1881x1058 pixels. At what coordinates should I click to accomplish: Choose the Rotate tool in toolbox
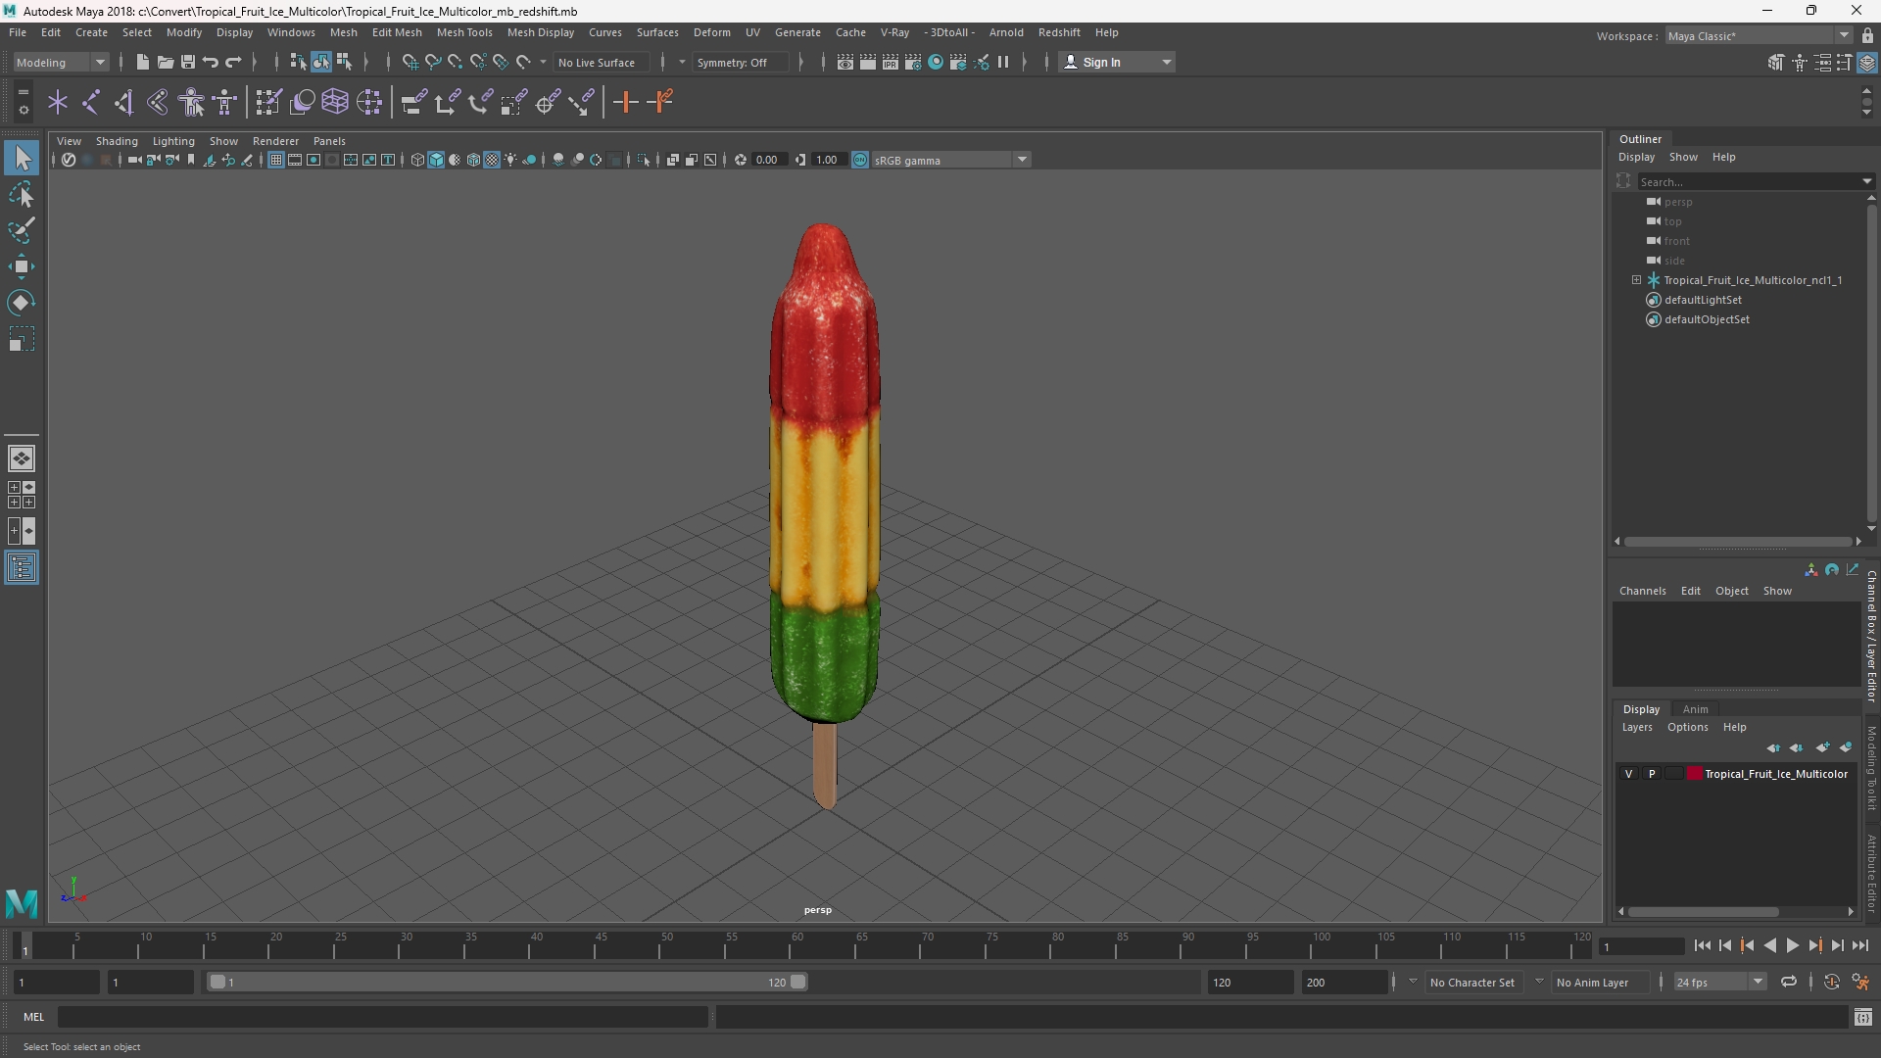point(22,303)
